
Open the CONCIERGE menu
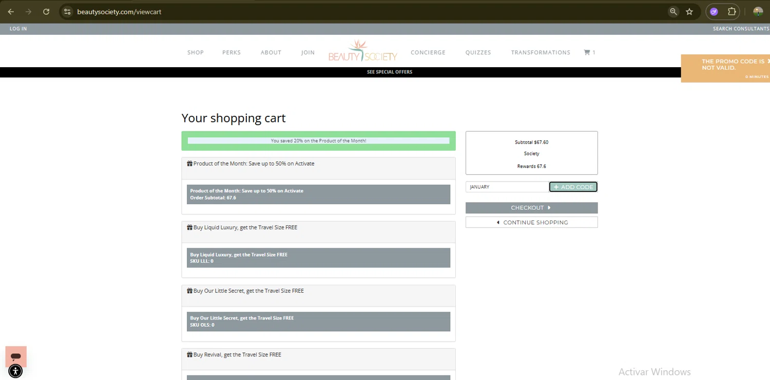428,52
